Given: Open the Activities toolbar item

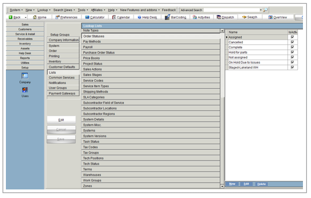Looking at the screenshot, I should 201,17.
